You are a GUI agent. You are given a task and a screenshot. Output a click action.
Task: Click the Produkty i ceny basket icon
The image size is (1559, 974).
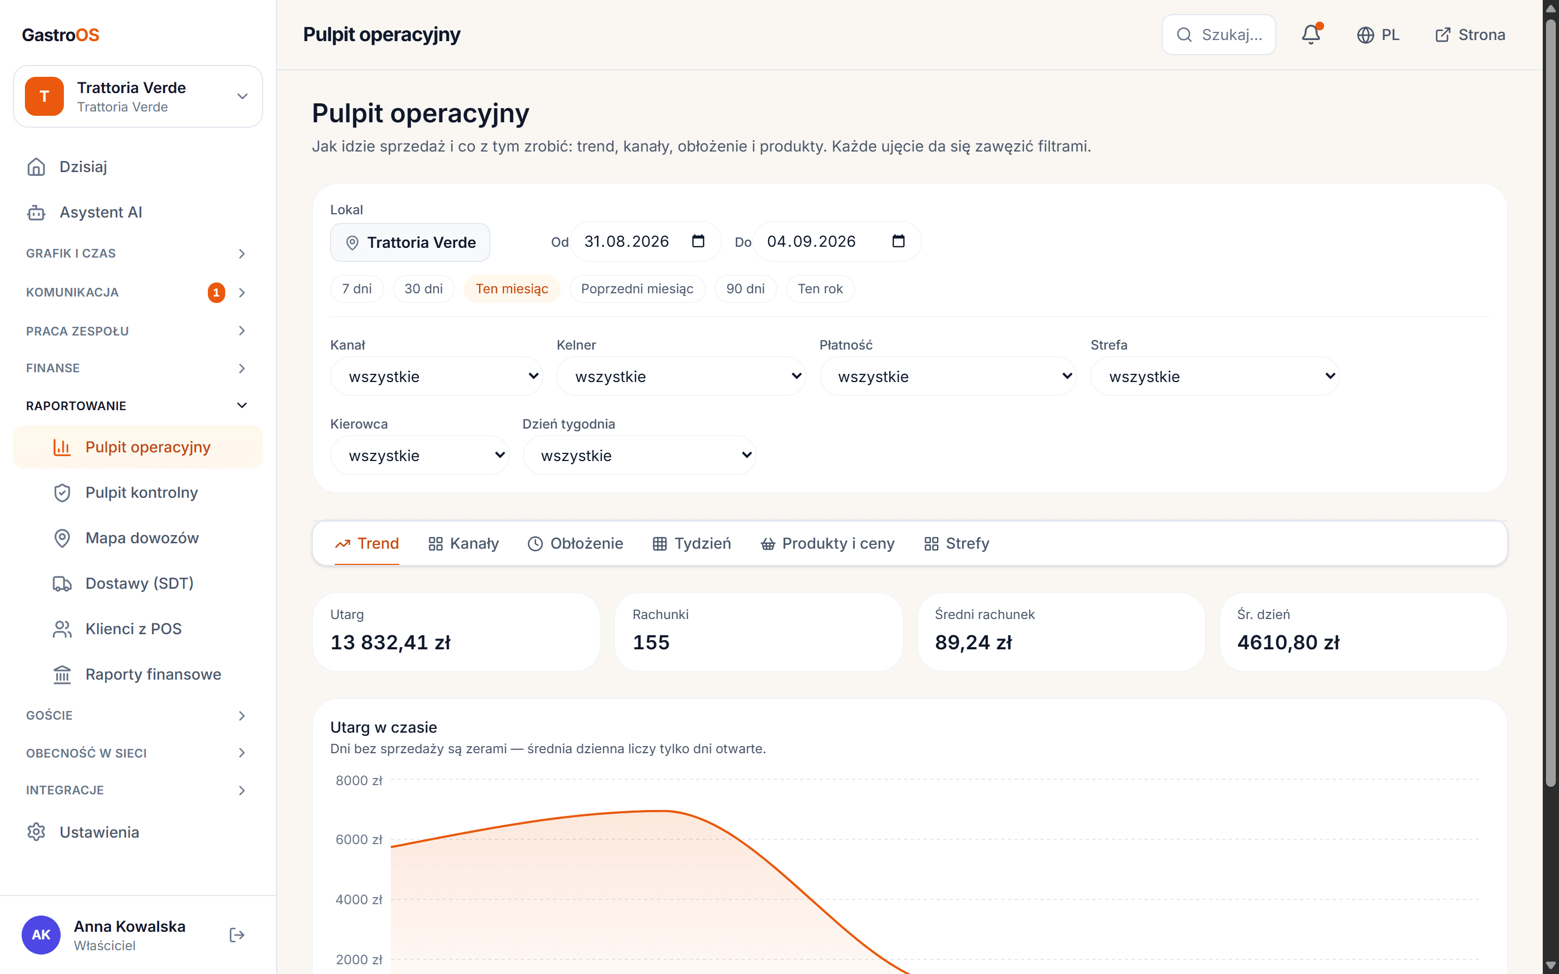click(768, 544)
